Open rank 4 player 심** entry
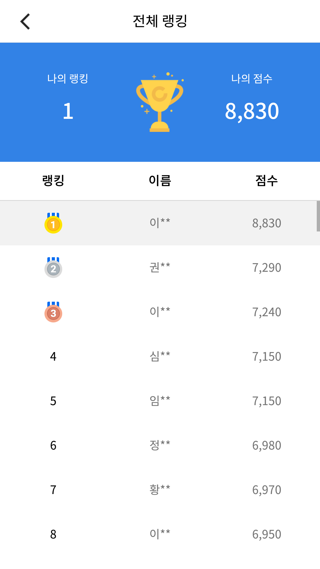The width and height of the screenshot is (320, 569). pyautogui.click(x=160, y=356)
